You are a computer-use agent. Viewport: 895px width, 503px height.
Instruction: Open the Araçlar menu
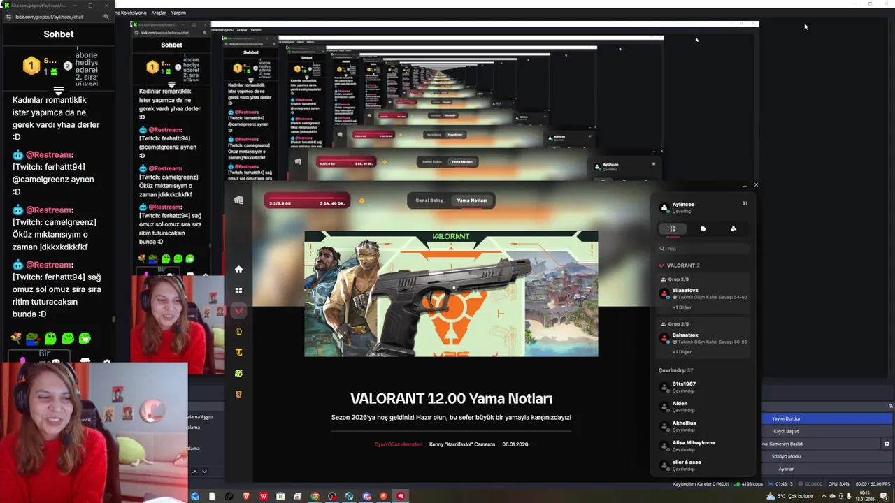[x=159, y=13]
